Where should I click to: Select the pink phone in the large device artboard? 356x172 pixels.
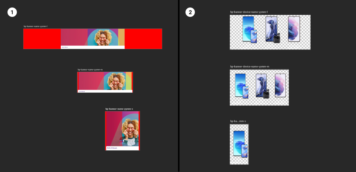point(294,29)
